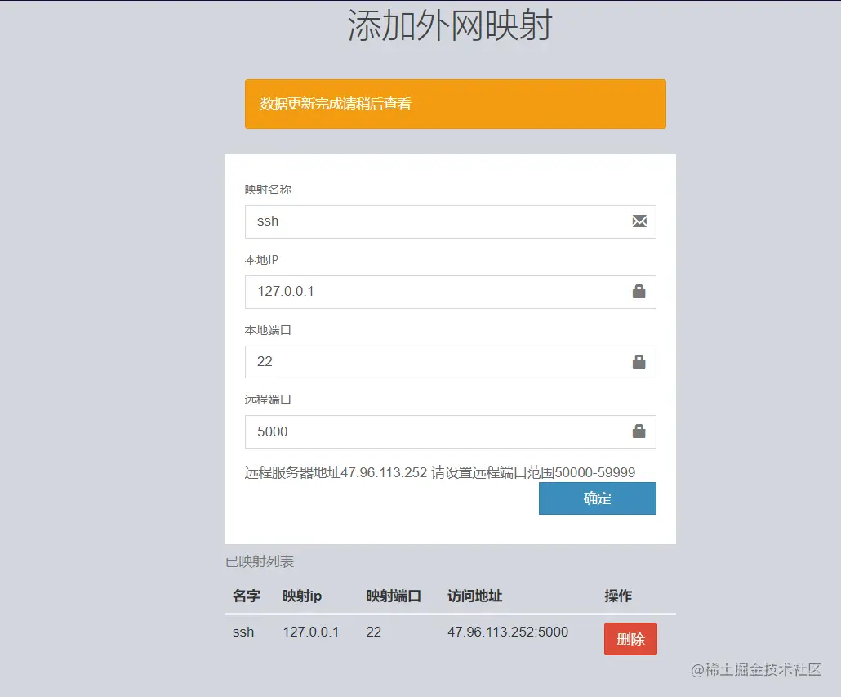Click the 映射ip column header
Screen dimensions: 841x697
(302, 596)
